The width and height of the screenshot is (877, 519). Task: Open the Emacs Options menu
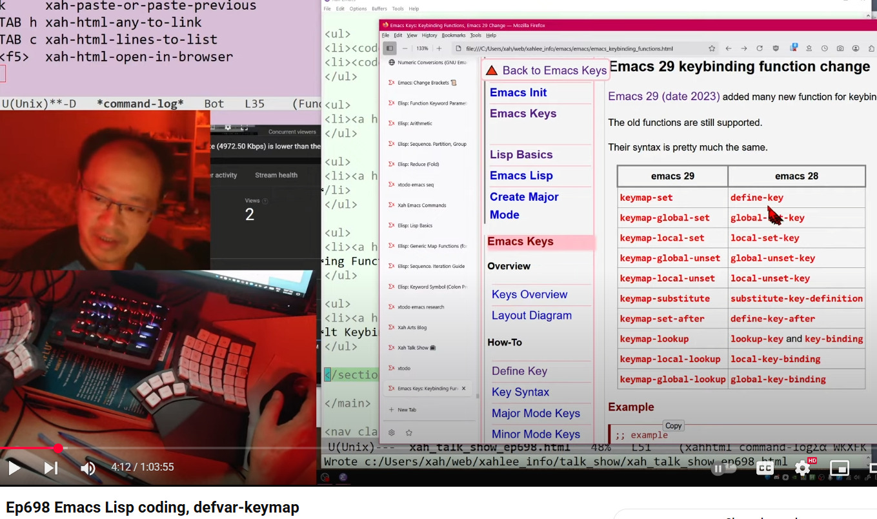(358, 9)
